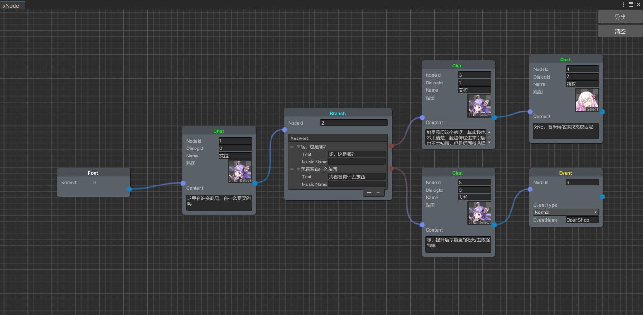This screenshot has height=315, width=643.
Task: Select portrait texture in the 莉亚 Chat node
Action: coord(587,100)
